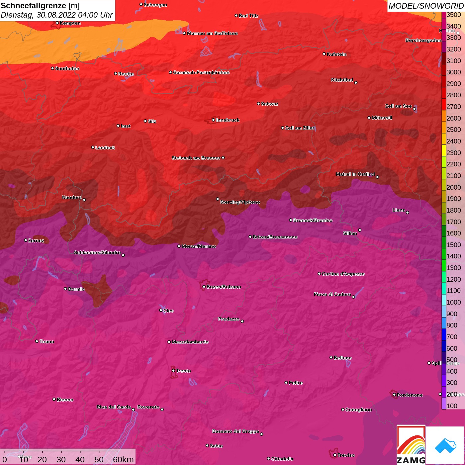The width and height of the screenshot is (465, 465).
Task: Click the Mittersill label
Action: pos(382,118)
